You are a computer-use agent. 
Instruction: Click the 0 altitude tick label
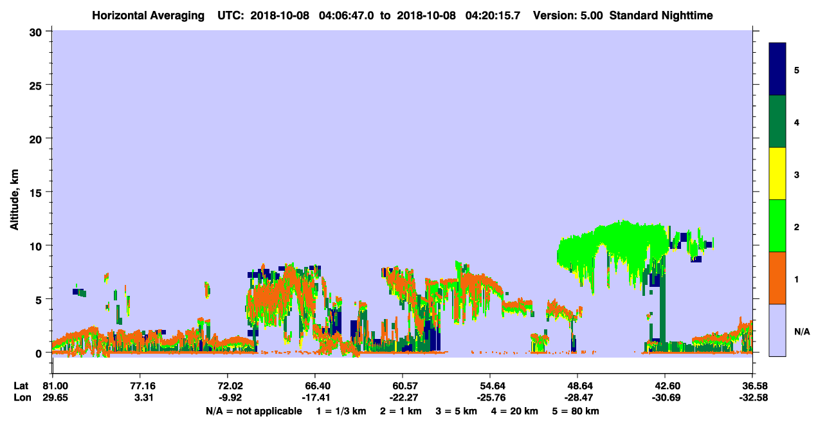pos(40,353)
